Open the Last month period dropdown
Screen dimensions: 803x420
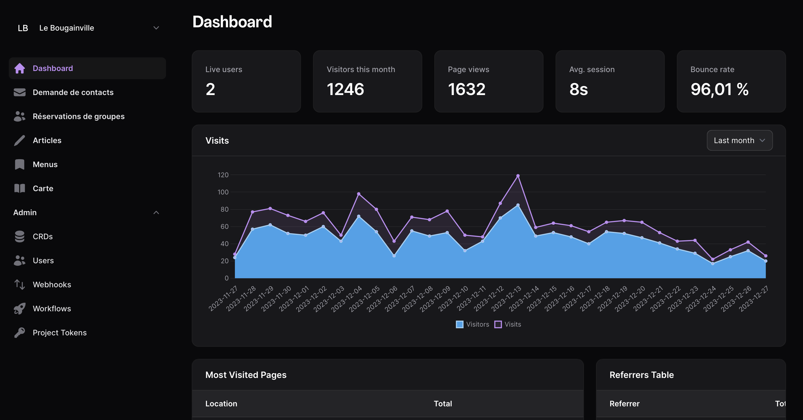coord(739,141)
